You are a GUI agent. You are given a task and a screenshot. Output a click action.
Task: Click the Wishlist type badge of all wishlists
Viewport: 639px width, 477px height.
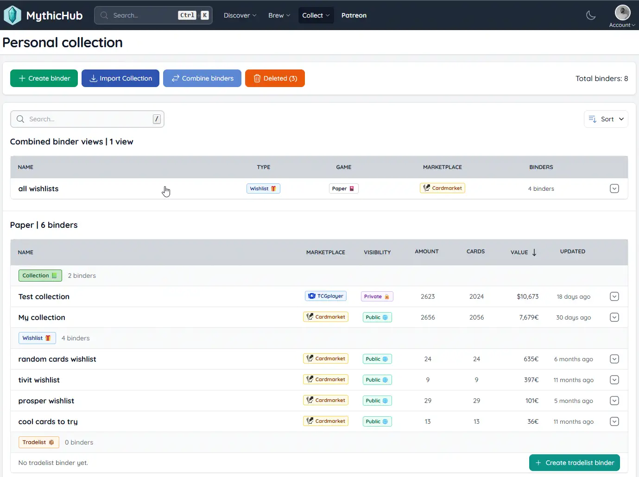[263, 188]
